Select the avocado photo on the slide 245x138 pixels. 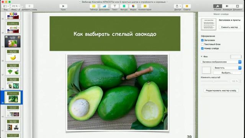pos(118,92)
